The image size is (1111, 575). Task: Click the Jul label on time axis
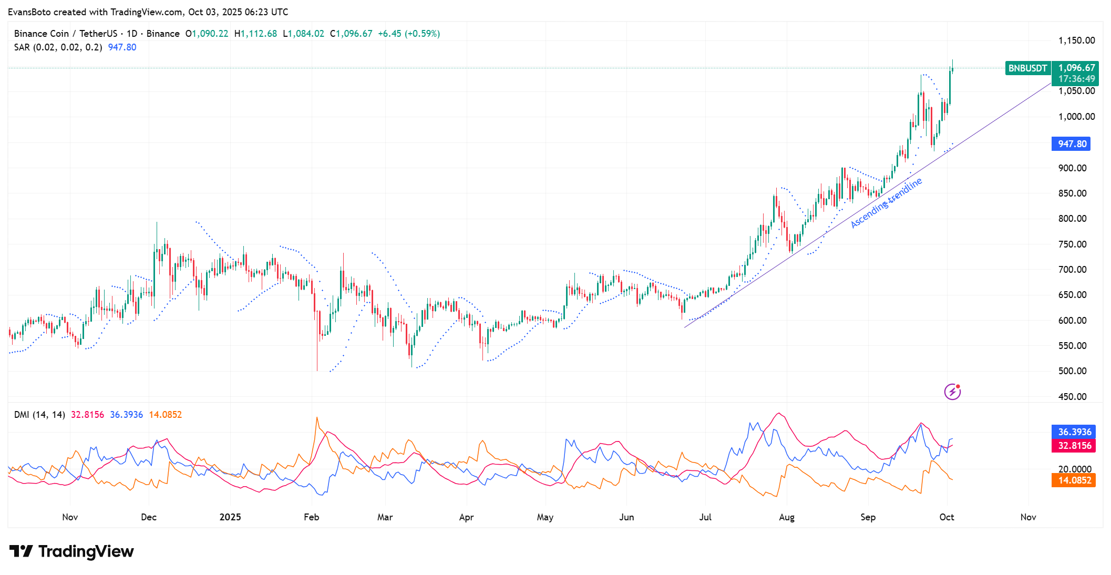click(x=705, y=517)
